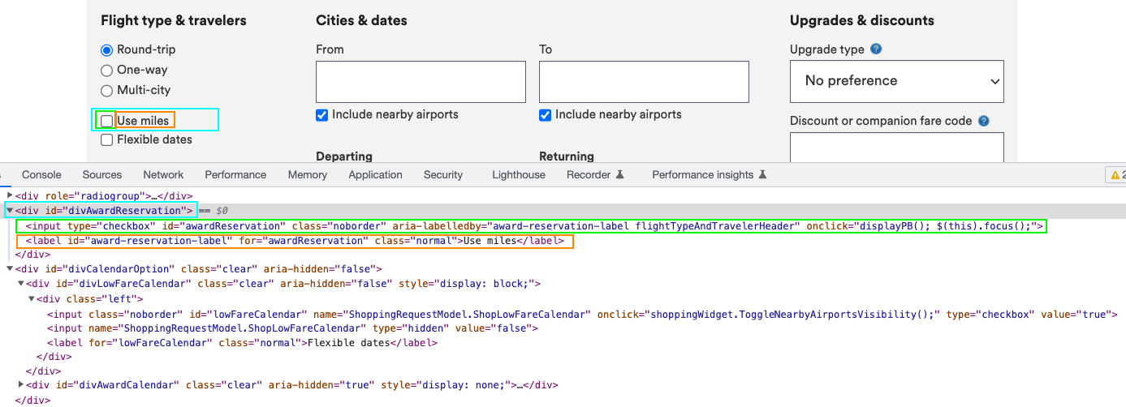Enable the Use miles checkbox
This screenshot has width=1126, height=407.
pos(106,121)
